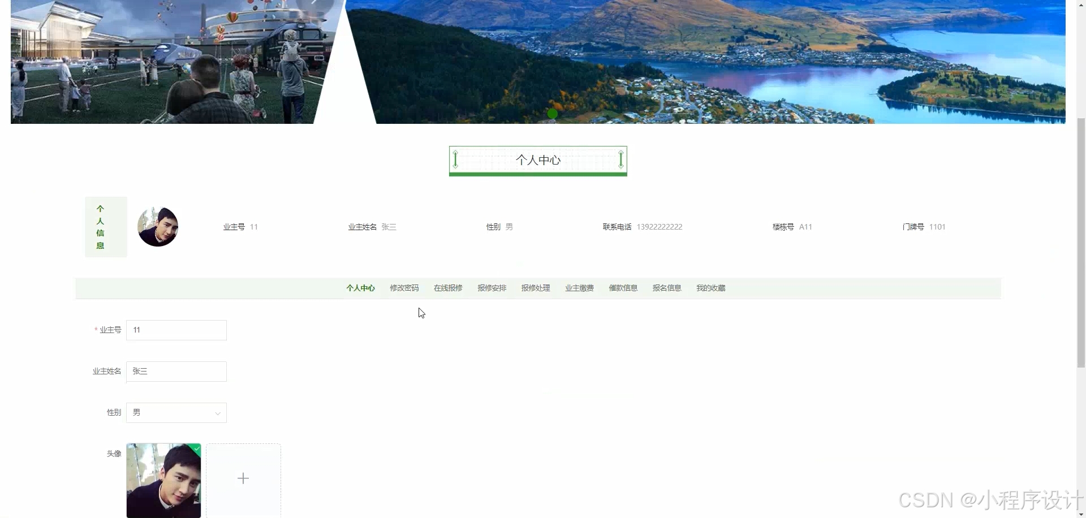Go to 业主缴费 page
Image resolution: width=1086 pixels, height=518 pixels.
(579, 288)
